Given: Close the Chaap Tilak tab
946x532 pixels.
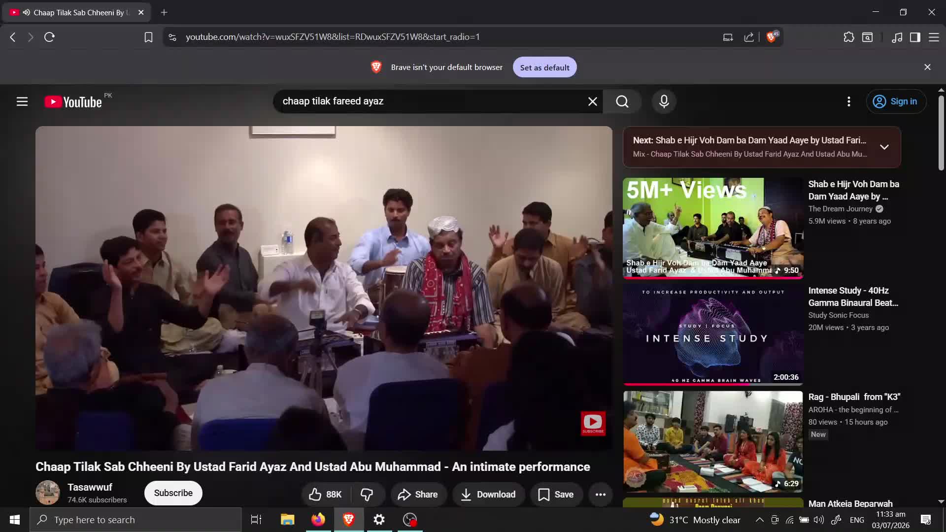Looking at the screenshot, I should [x=141, y=12].
